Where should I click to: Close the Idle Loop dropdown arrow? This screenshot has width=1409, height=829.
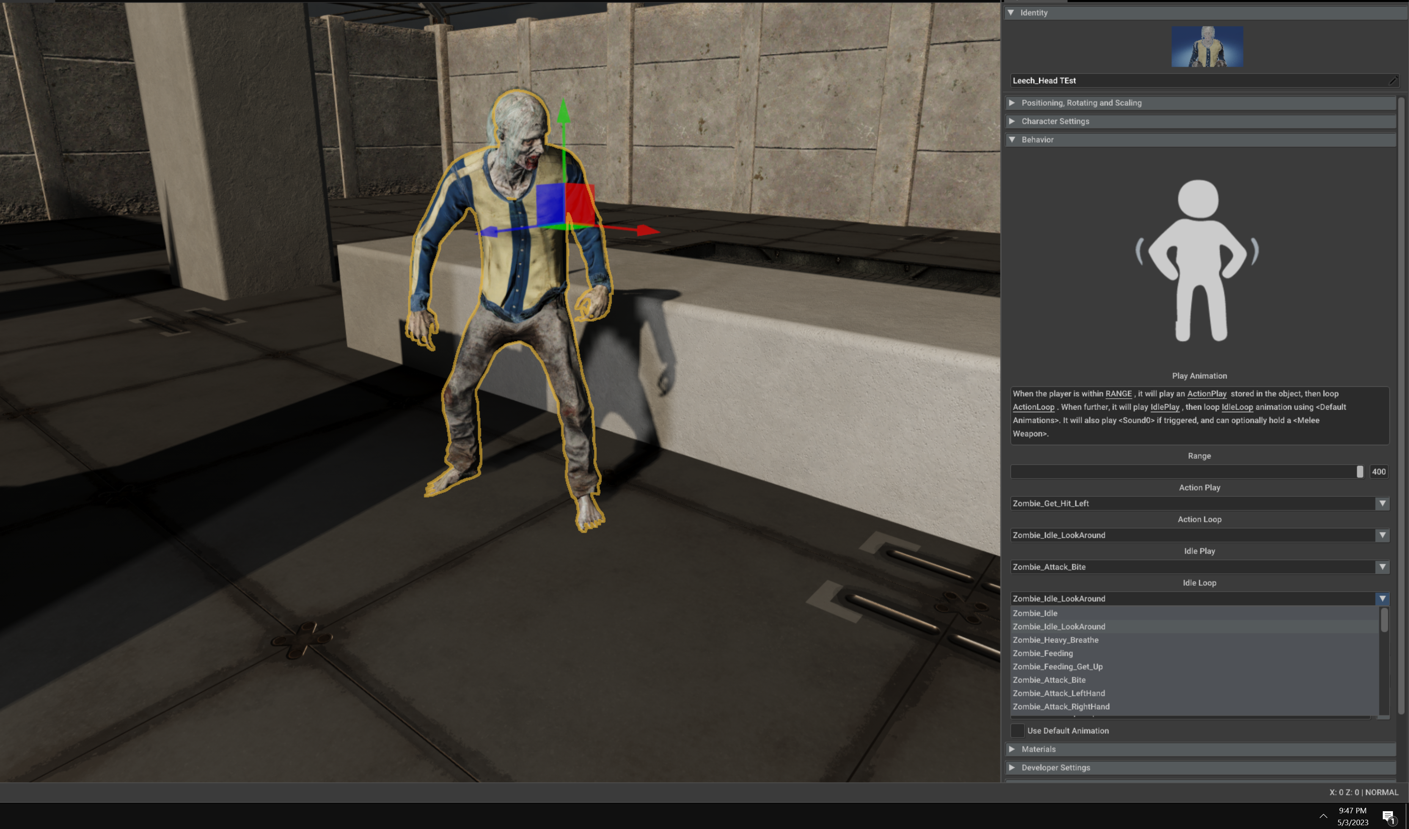click(1382, 598)
